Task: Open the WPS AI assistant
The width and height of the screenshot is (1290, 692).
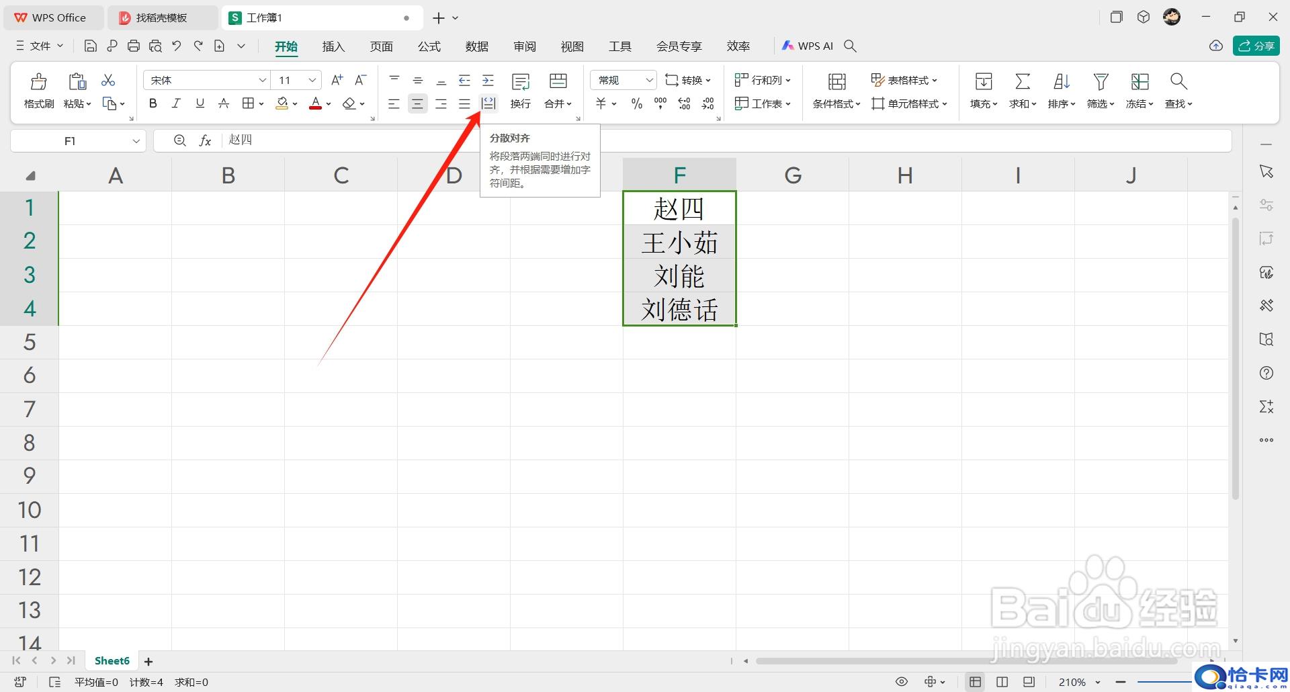Action: (x=807, y=46)
